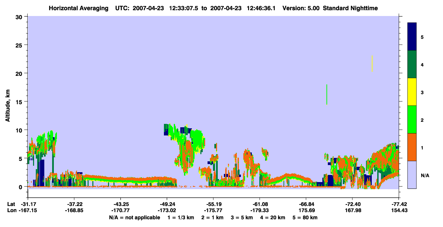Image resolution: width=443 pixels, height=227 pixels.
Task: Click the latitude label -55.19
Action: (213, 204)
